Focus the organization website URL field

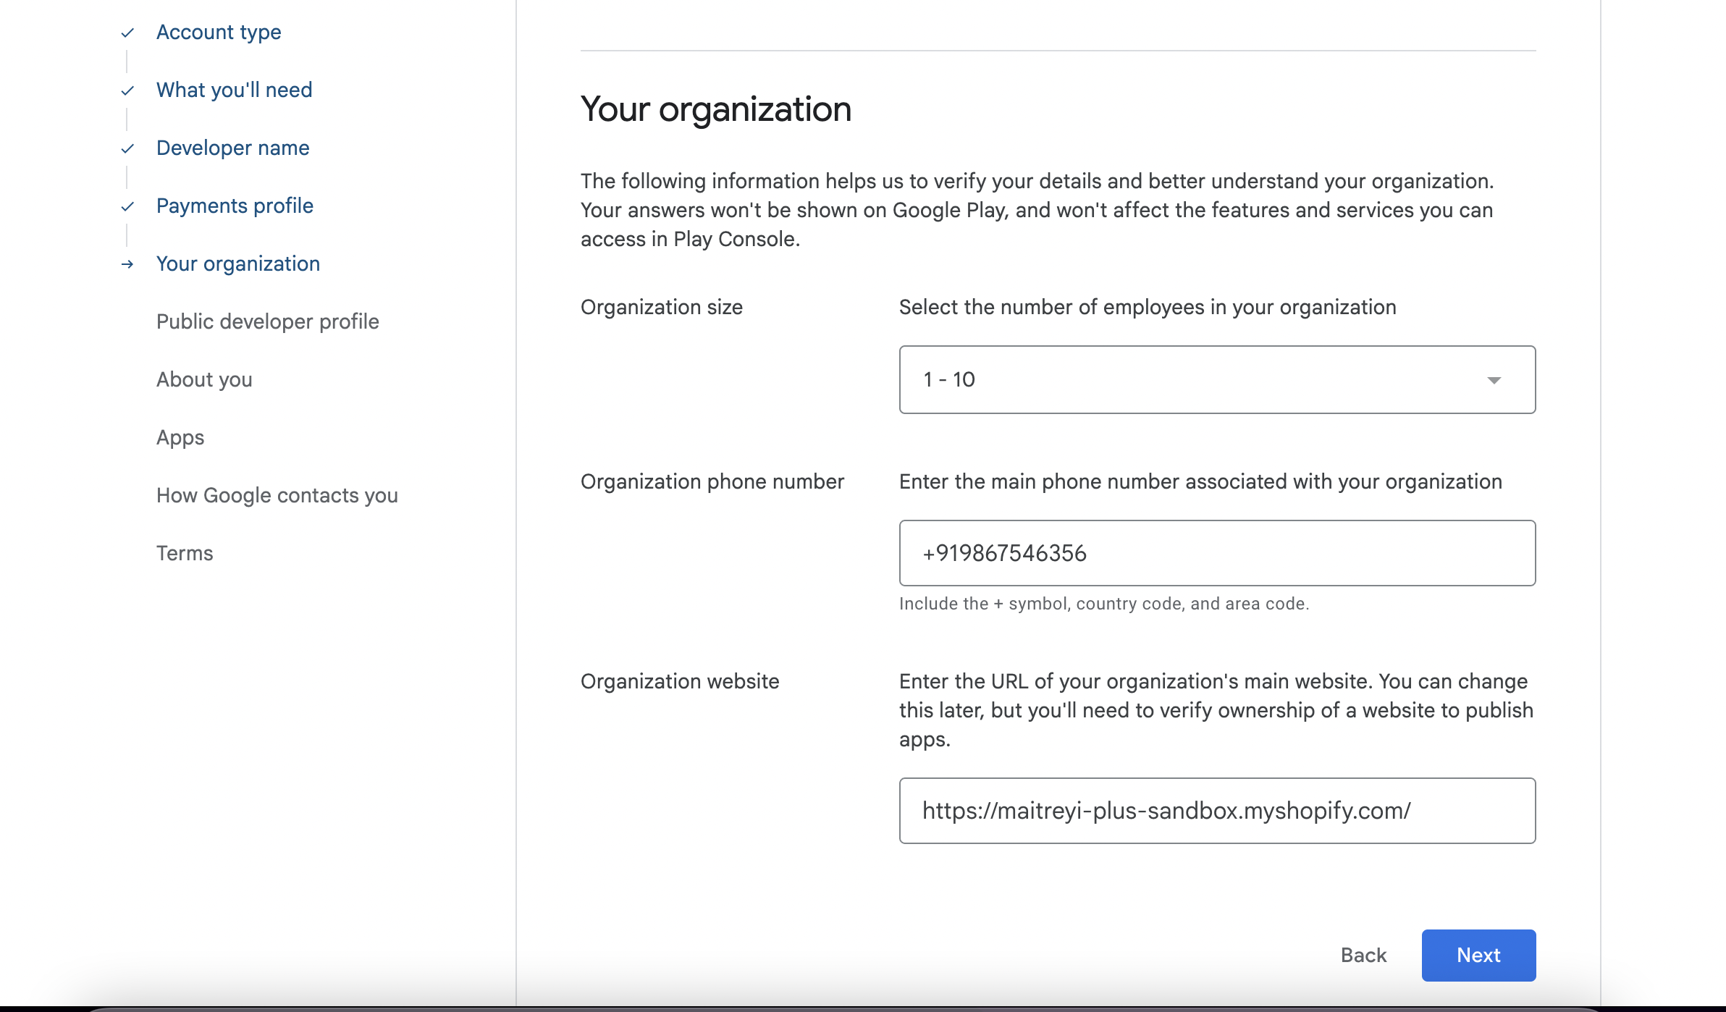pos(1216,811)
